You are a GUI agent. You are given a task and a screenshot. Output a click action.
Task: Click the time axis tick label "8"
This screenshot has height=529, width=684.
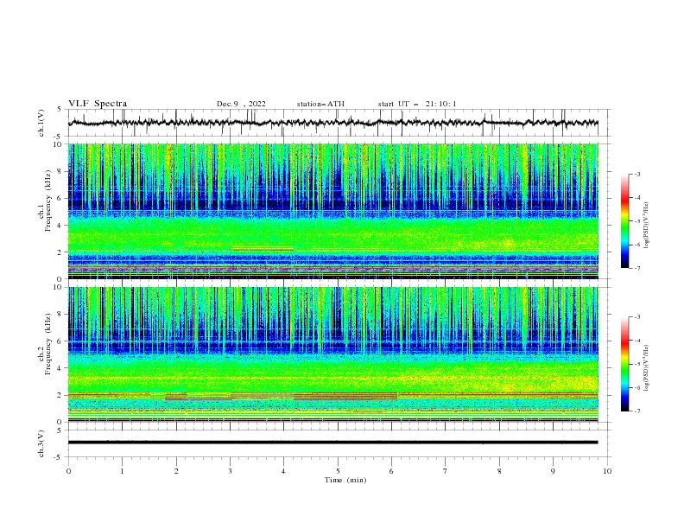pyautogui.click(x=499, y=471)
